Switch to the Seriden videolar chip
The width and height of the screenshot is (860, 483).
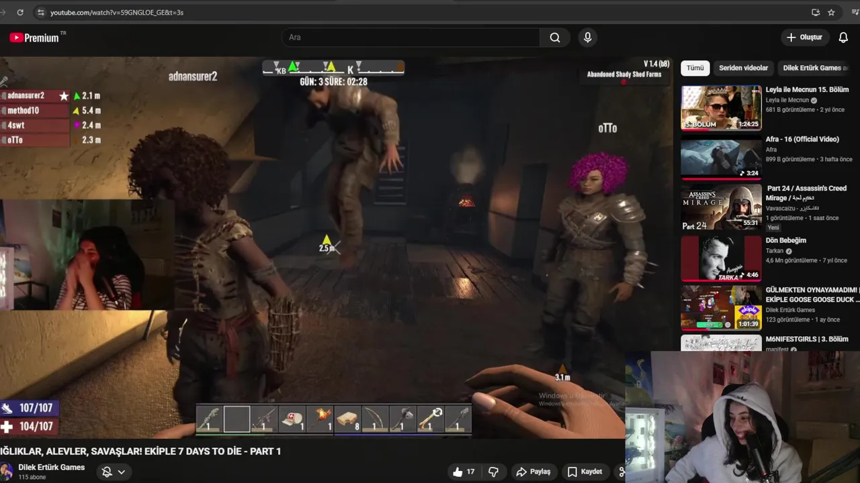coord(743,68)
